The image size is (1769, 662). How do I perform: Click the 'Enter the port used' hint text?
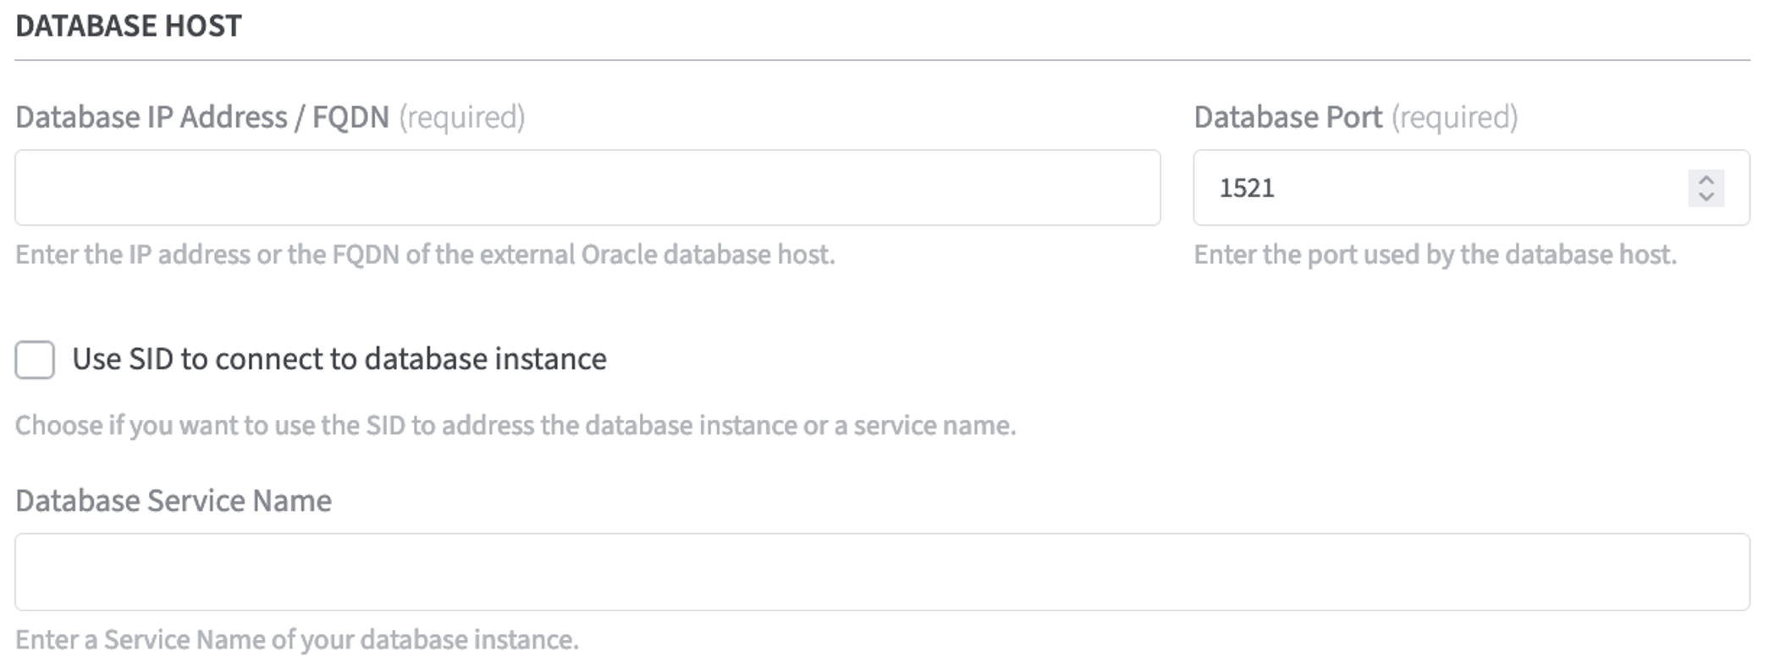1435,255
